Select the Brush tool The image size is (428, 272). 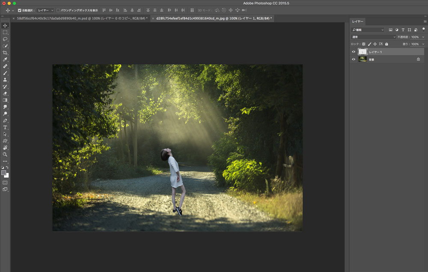5,73
